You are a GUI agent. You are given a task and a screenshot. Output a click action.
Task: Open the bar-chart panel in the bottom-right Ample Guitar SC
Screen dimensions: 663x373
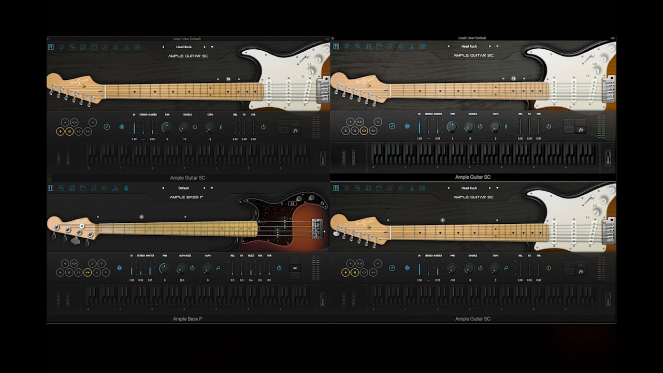pos(411,188)
